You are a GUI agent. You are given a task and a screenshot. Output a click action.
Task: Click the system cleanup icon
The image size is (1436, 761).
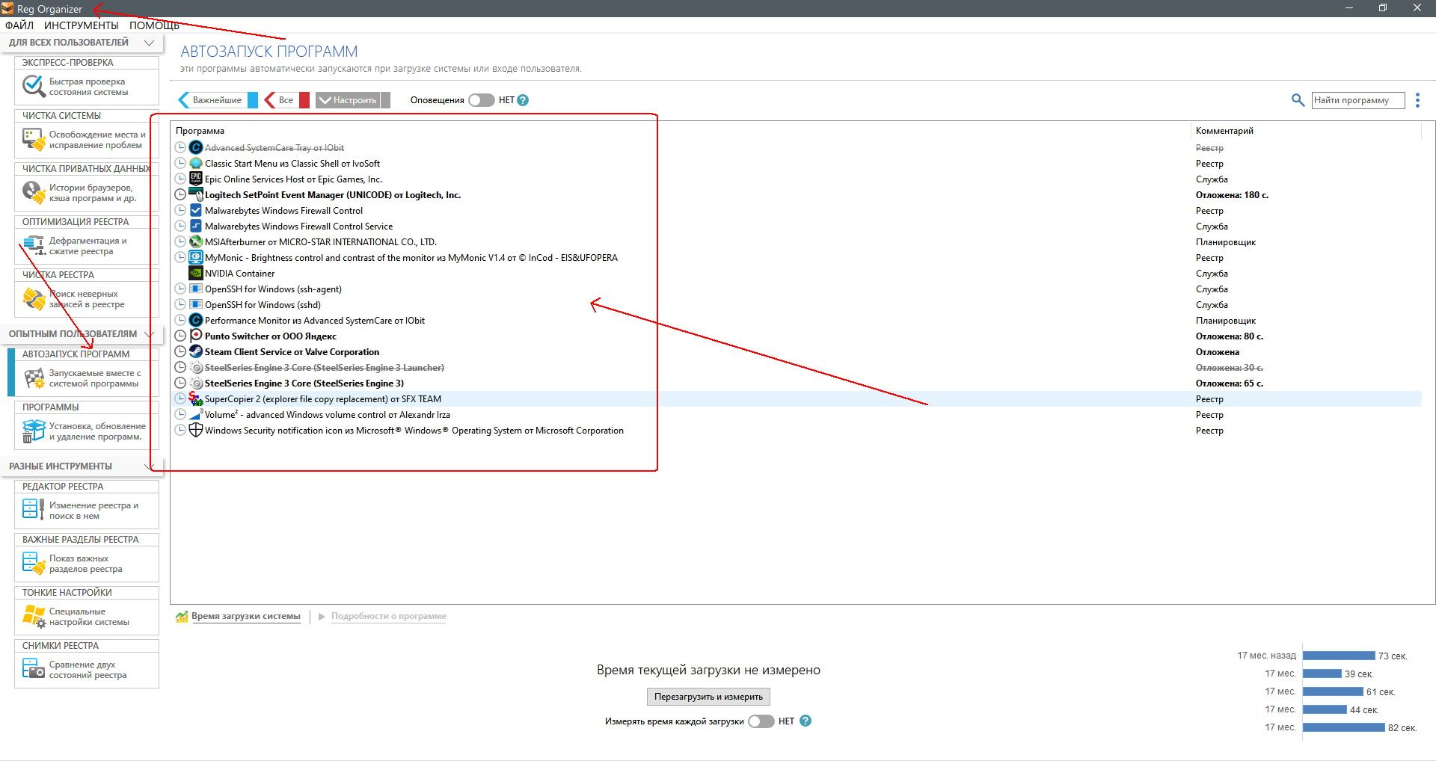[34, 140]
